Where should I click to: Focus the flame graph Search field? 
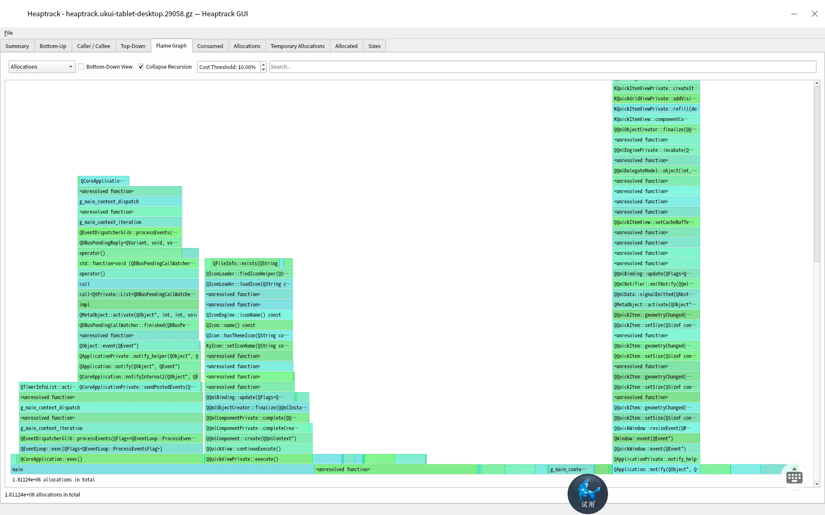542,67
